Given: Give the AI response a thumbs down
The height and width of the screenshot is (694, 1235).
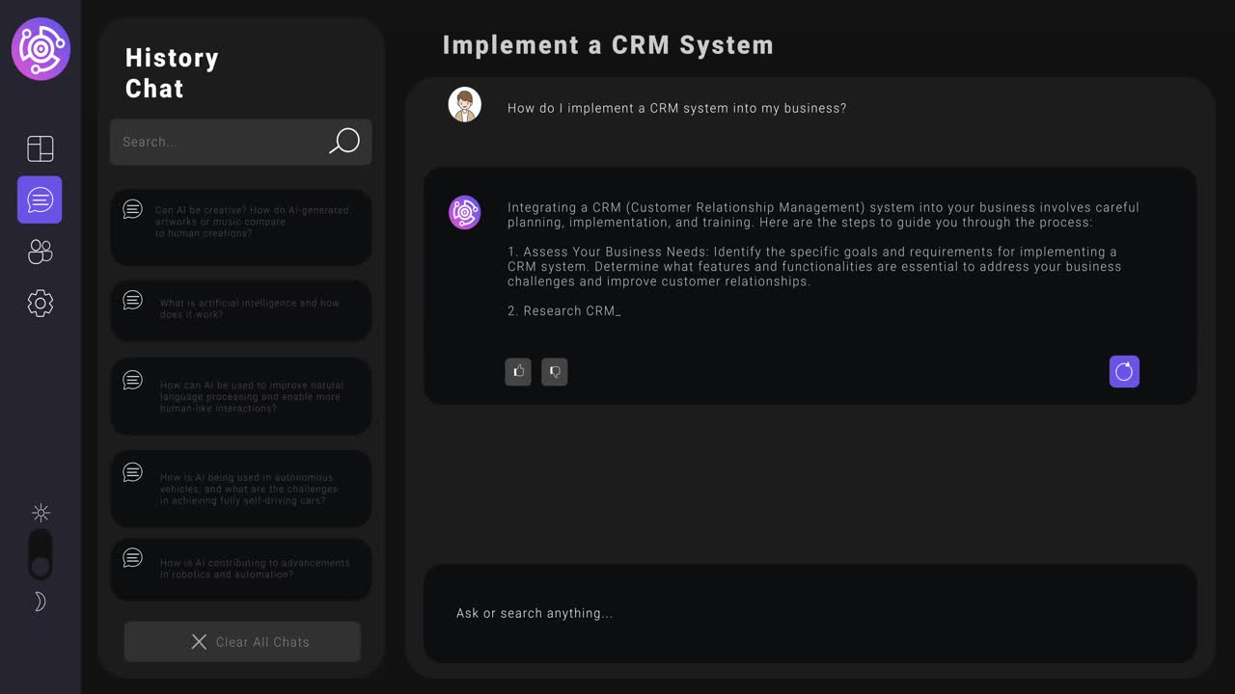Looking at the screenshot, I should (554, 371).
